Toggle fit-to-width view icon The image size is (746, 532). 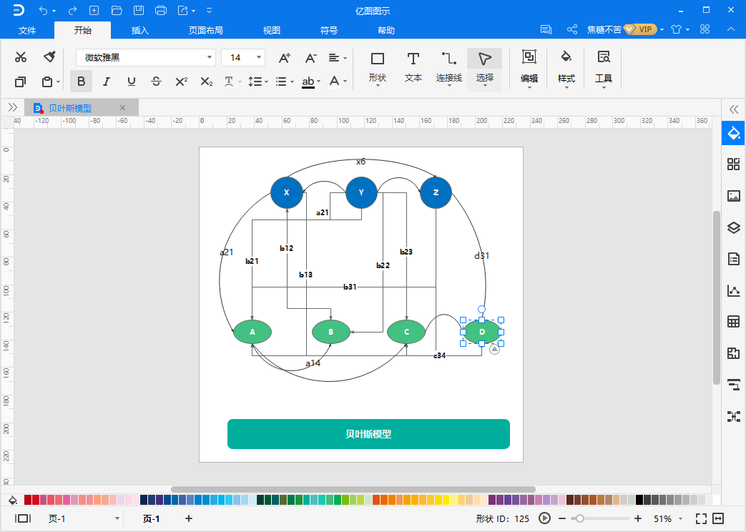tap(718, 518)
